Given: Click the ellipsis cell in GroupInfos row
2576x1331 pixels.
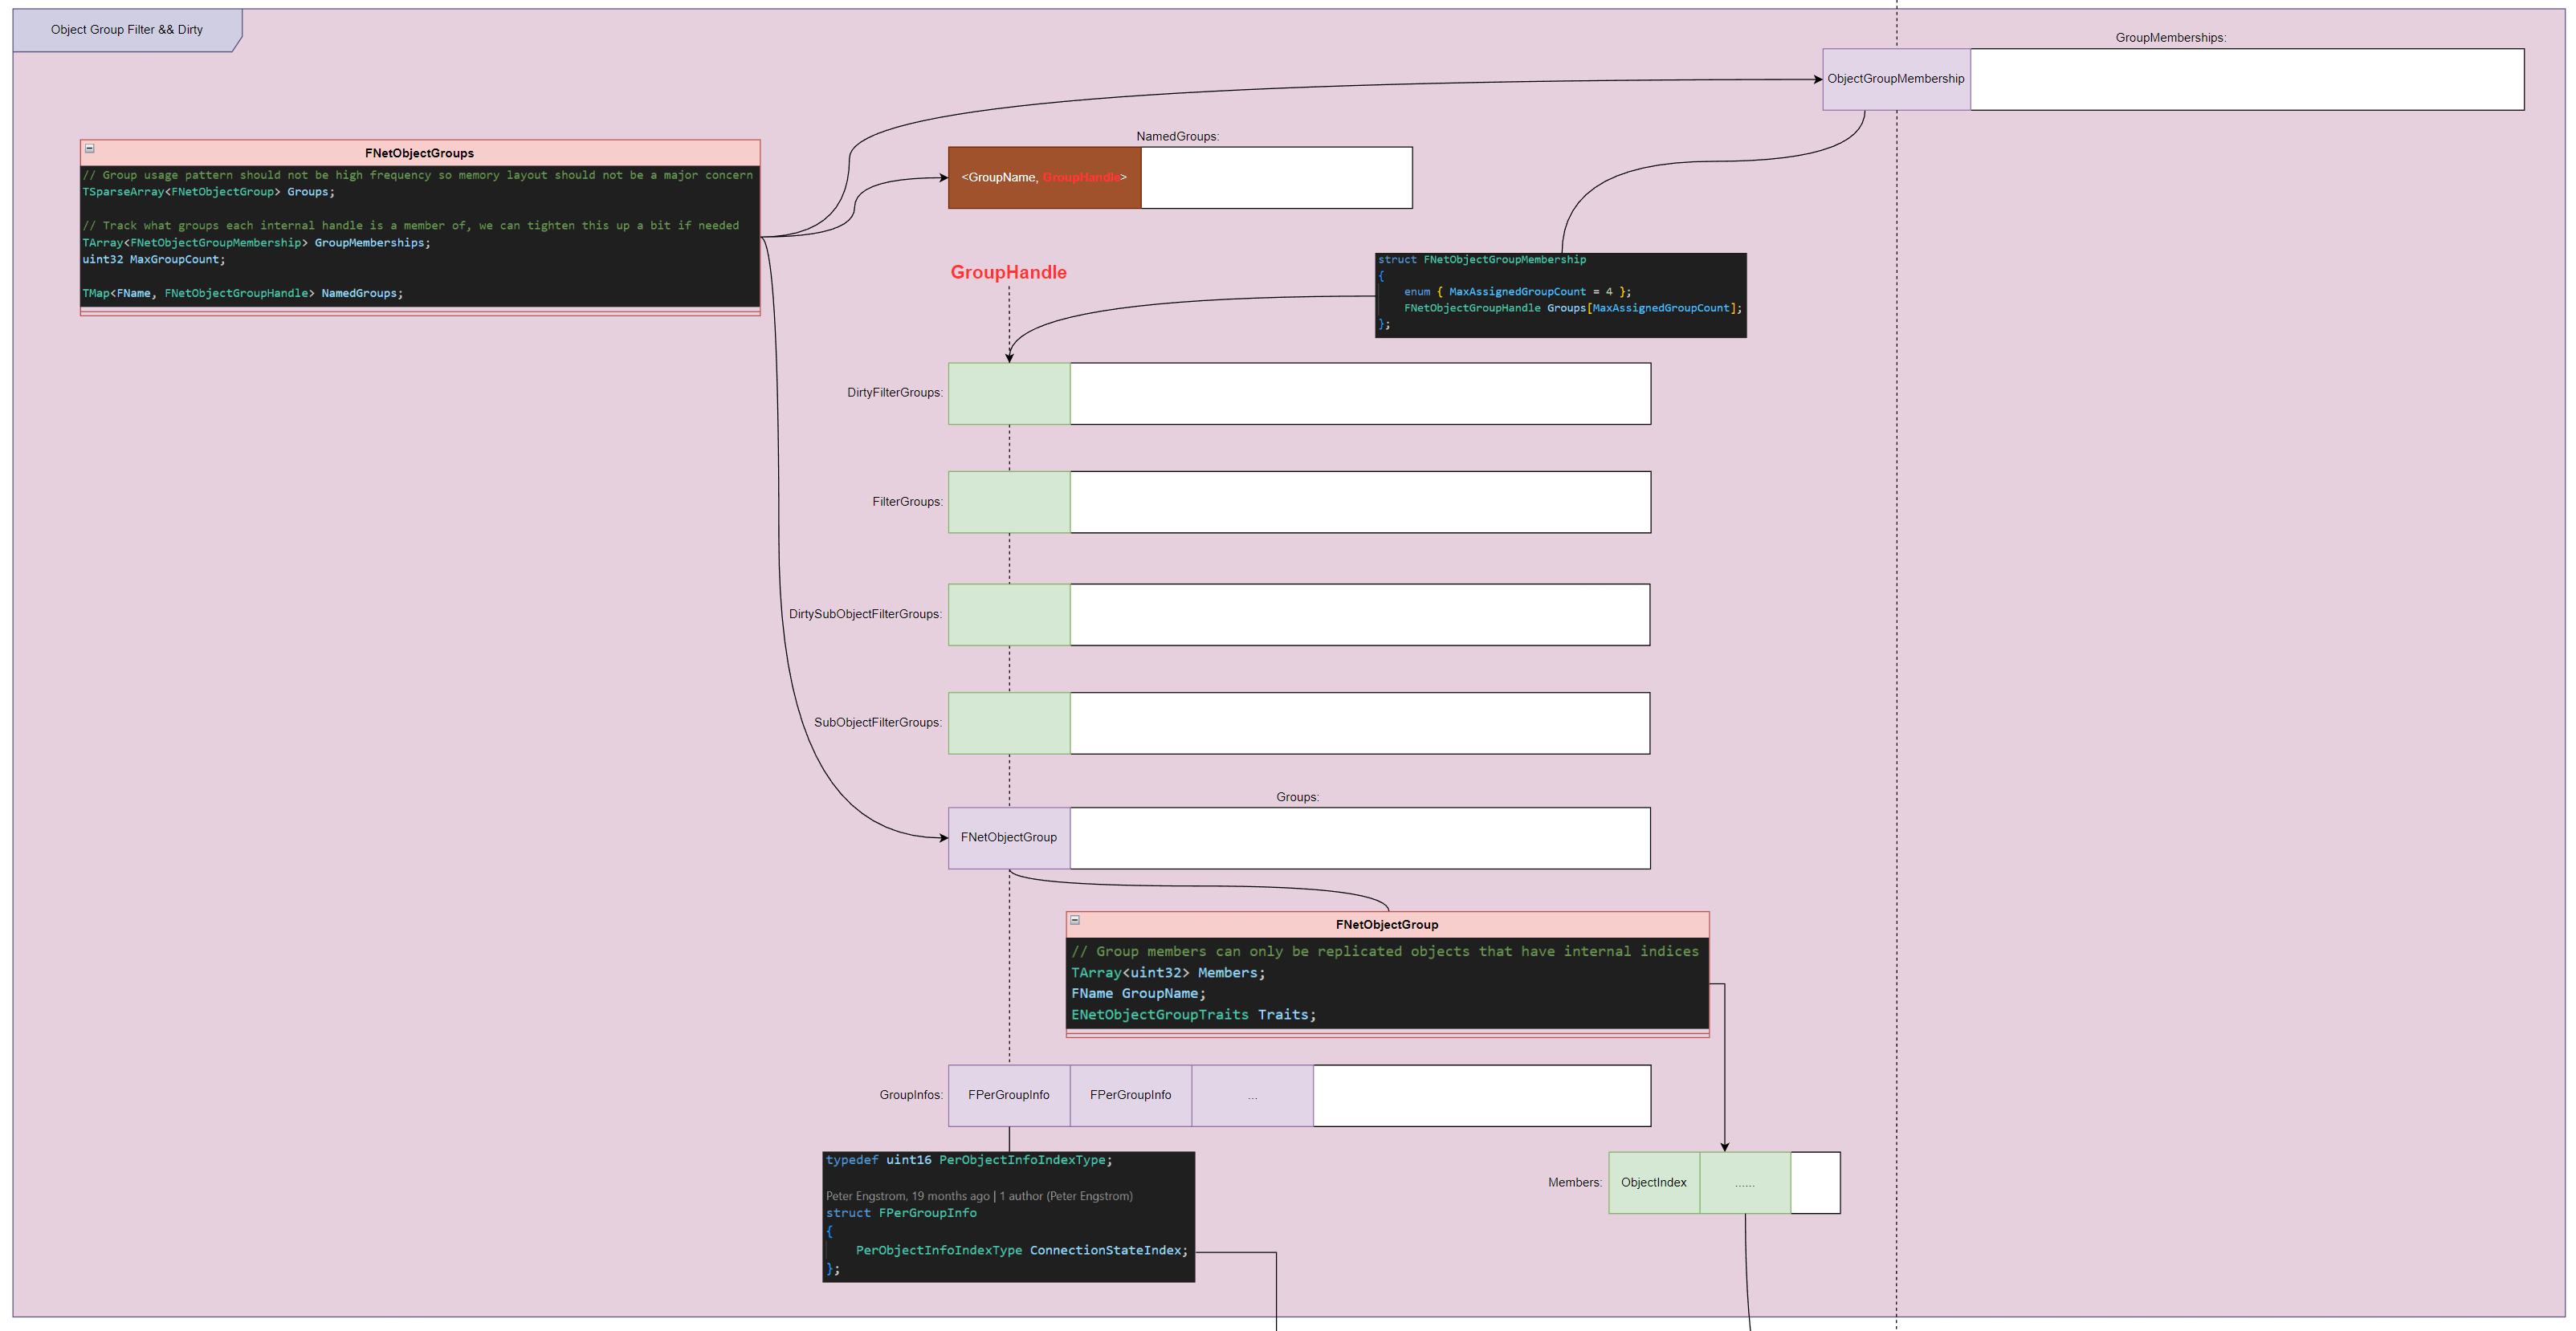Looking at the screenshot, I should (1252, 1095).
